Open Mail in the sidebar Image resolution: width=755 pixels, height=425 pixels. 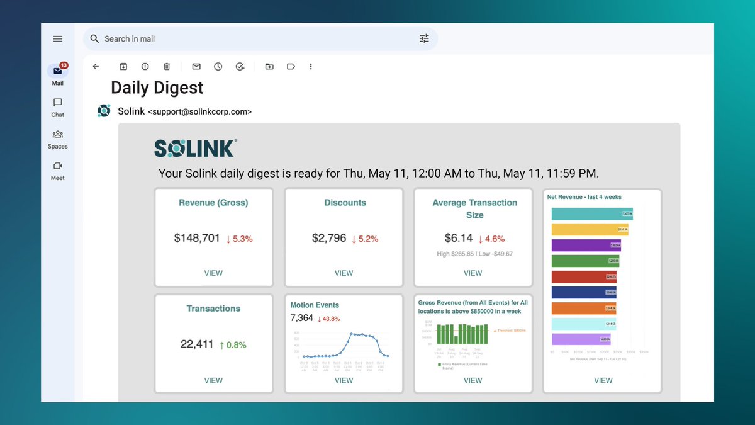57,75
